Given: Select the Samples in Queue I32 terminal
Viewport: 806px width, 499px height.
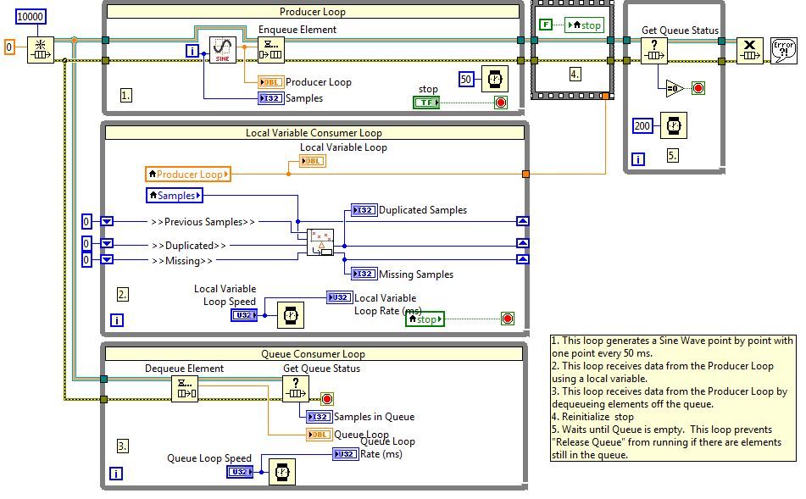Looking at the screenshot, I should [x=320, y=417].
